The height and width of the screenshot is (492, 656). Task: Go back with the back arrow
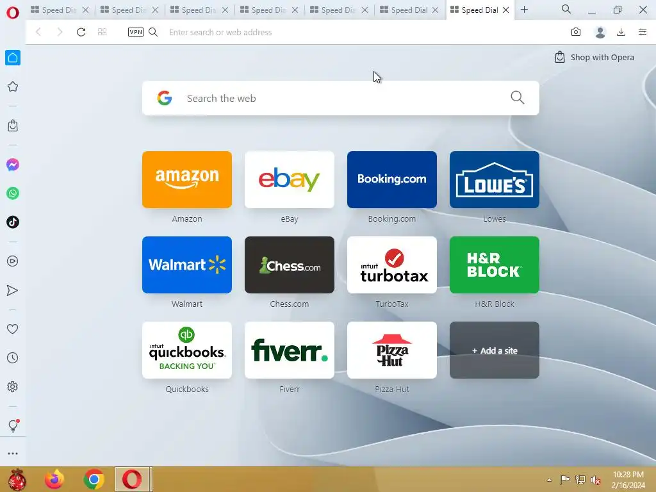[38, 32]
